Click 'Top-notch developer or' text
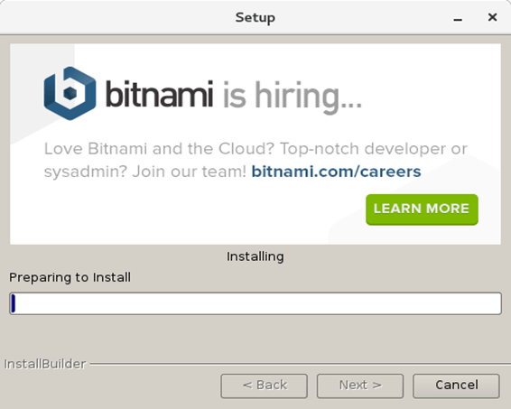Viewport: 511px width, 409px height. pos(374,149)
